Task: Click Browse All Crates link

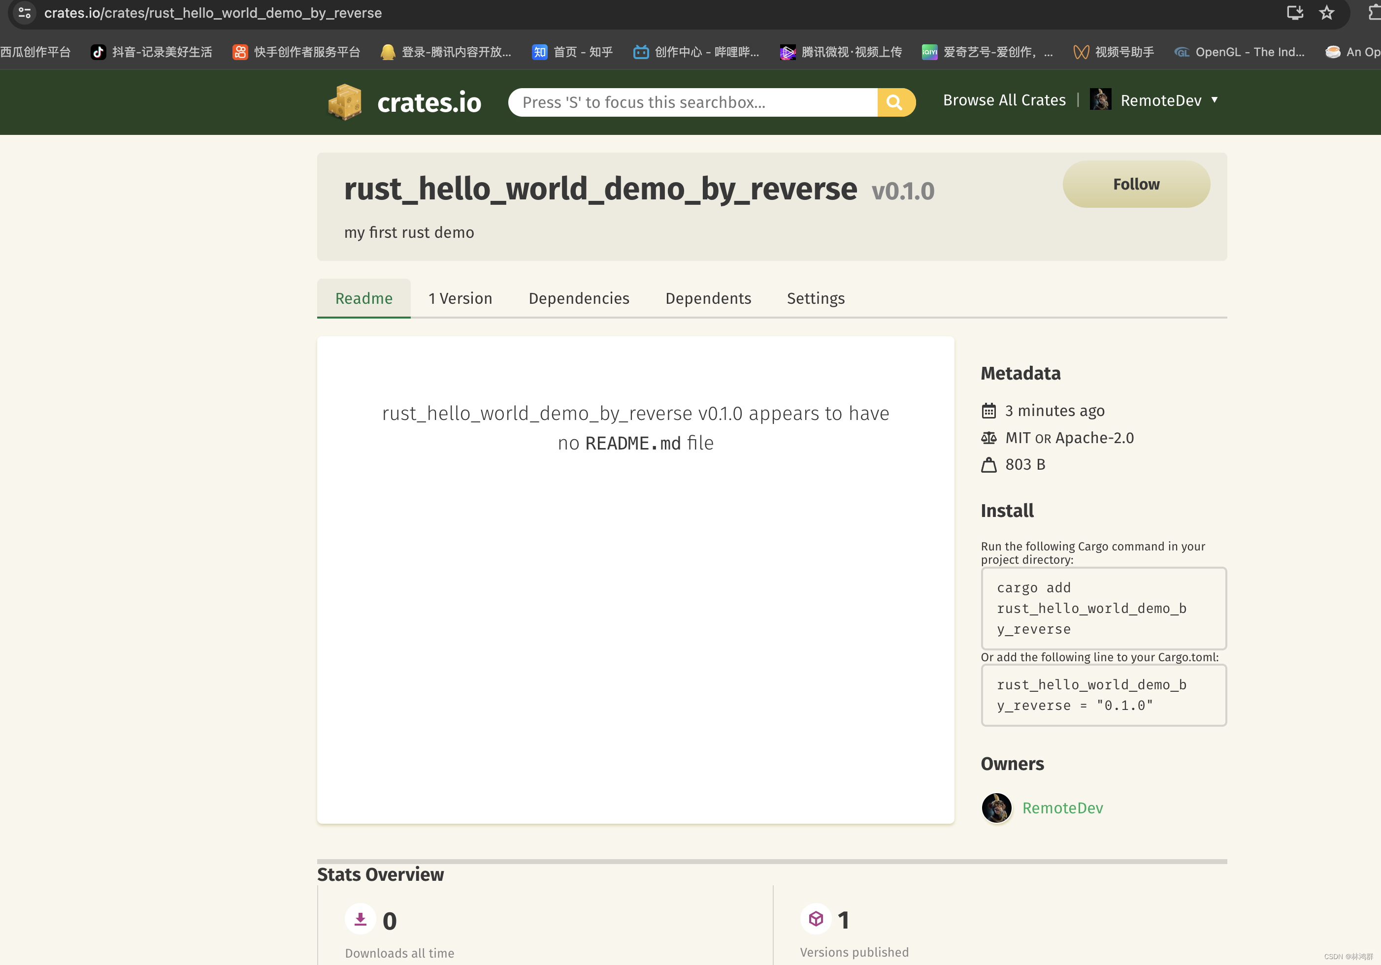Action: pyautogui.click(x=1004, y=100)
